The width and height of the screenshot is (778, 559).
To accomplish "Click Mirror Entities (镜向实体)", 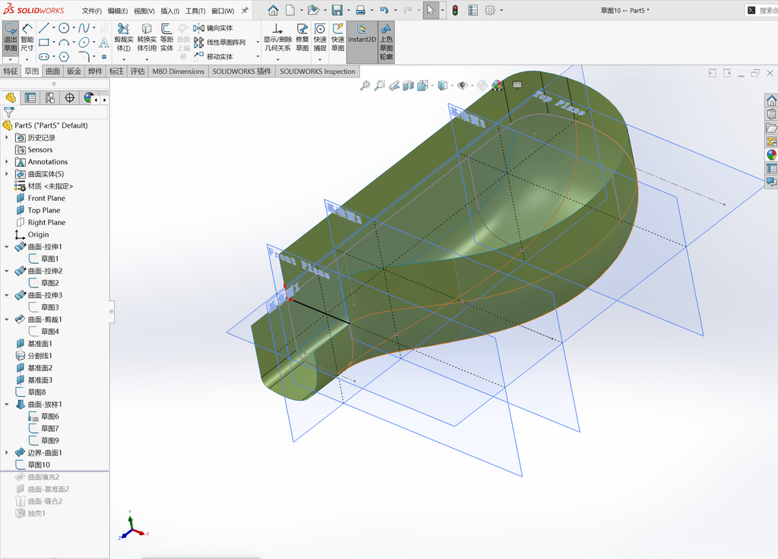I will tap(213, 28).
